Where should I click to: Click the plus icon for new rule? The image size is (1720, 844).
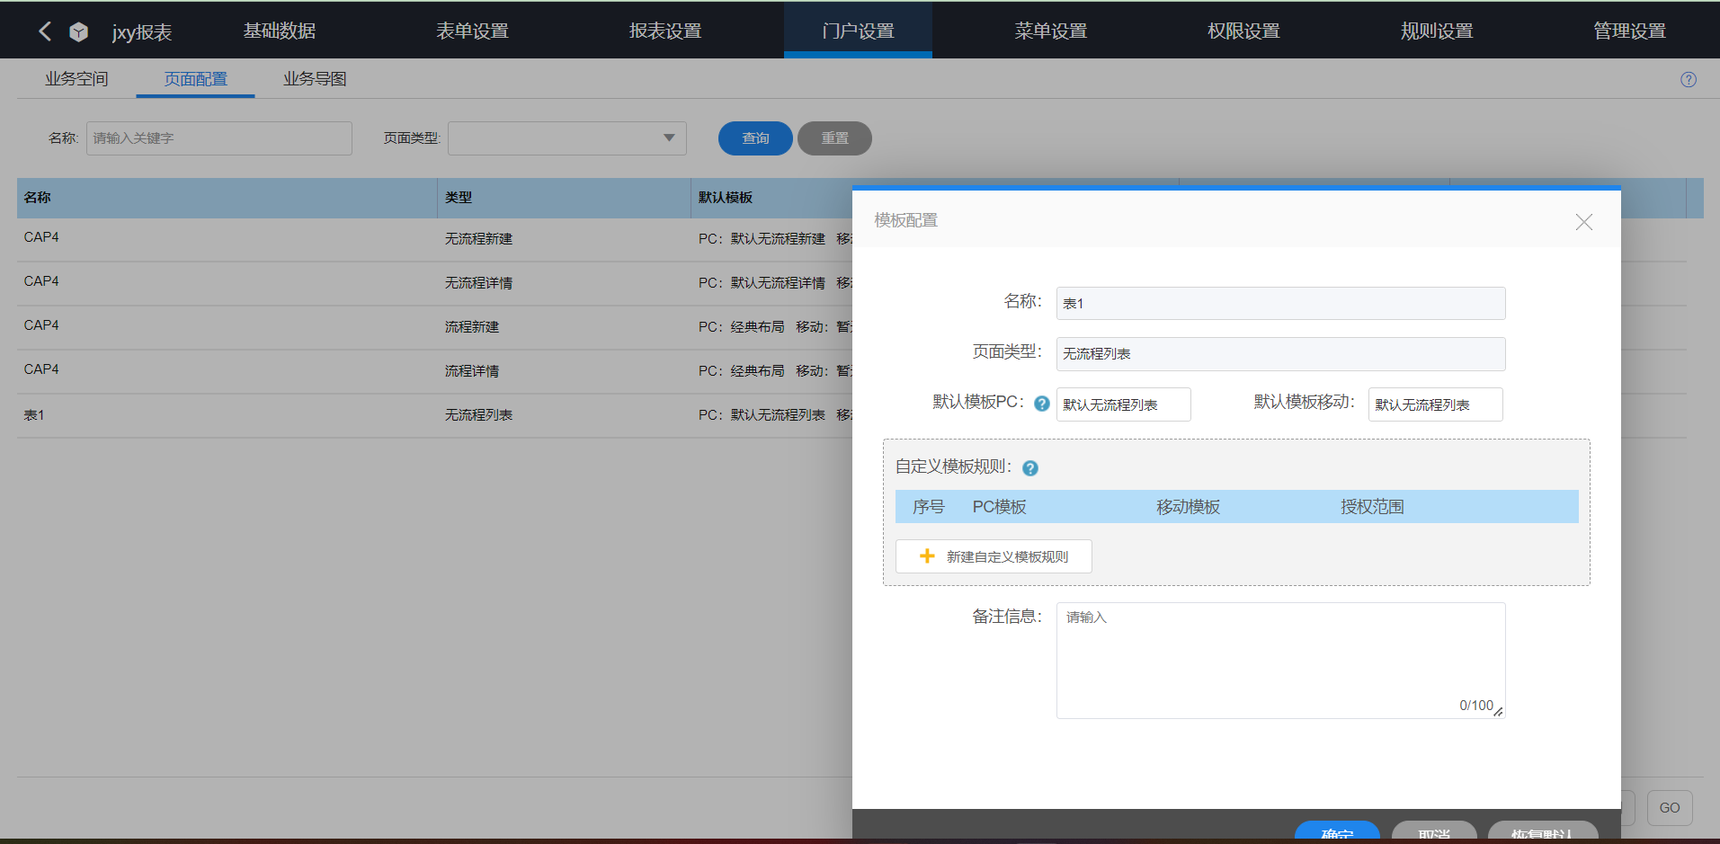pos(927,556)
